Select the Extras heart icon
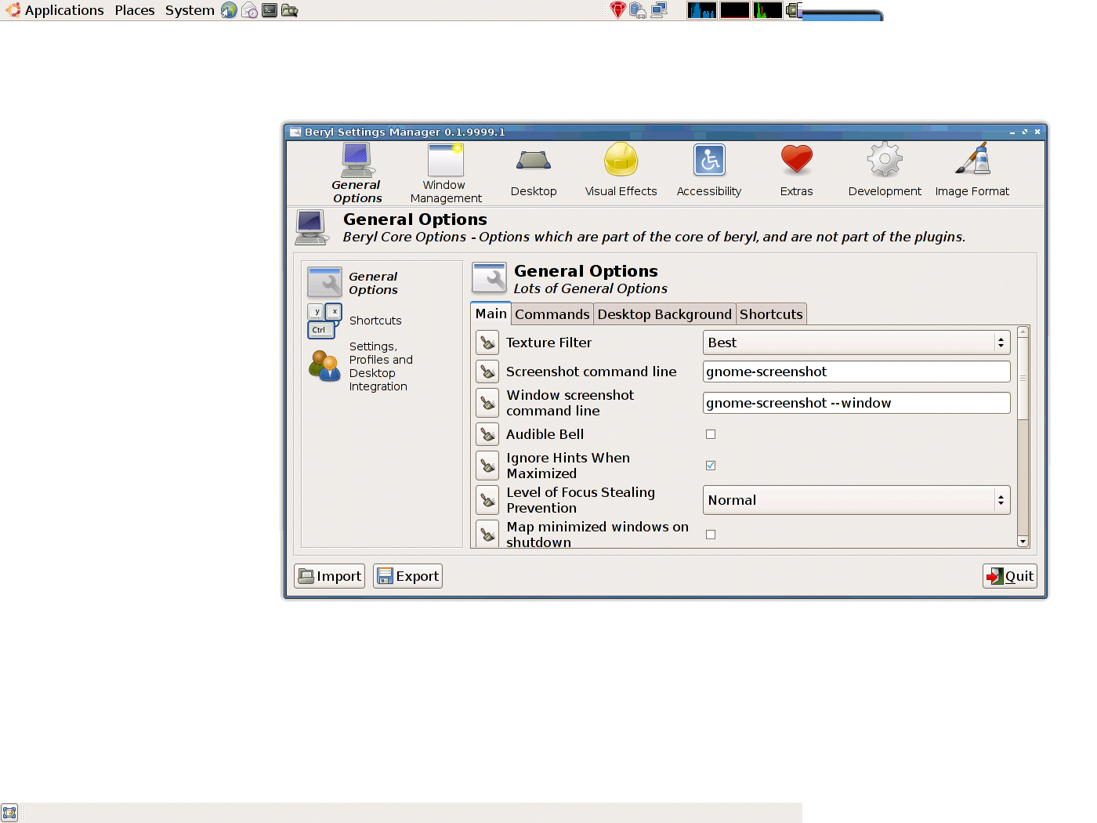Viewport: 1097px width, 823px height. point(796,160)
